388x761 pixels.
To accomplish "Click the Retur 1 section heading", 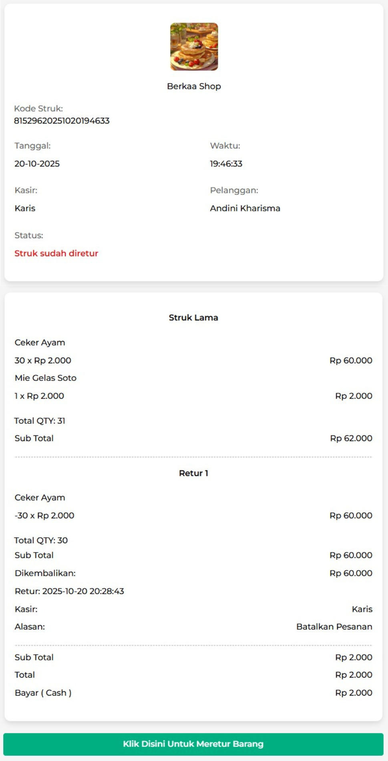I will tap(193, 473).
